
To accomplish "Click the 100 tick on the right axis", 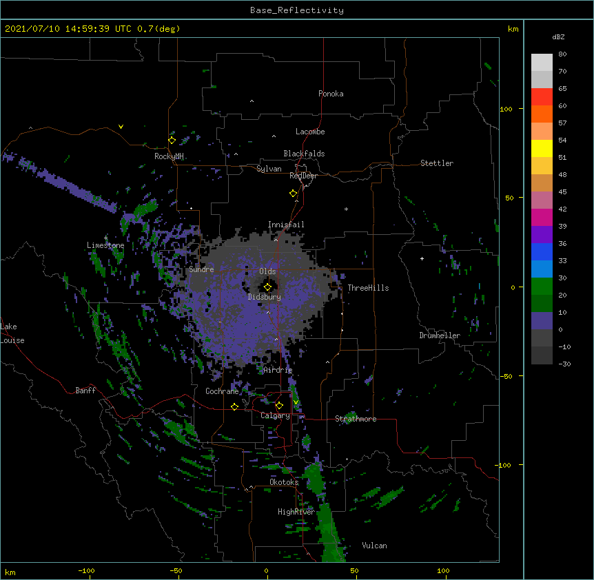I will pos(506,109).
